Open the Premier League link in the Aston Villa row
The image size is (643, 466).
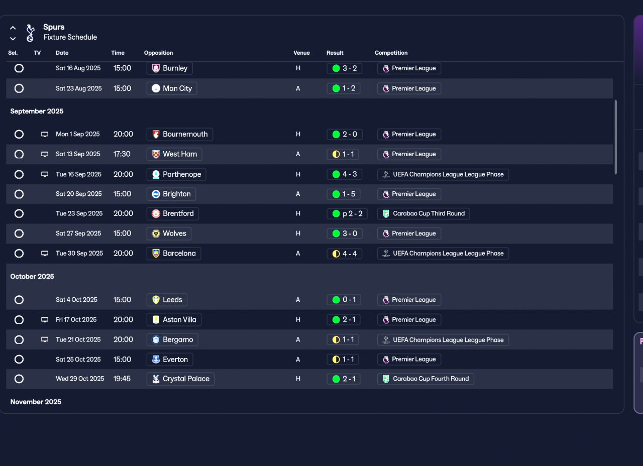click(409, 320)
